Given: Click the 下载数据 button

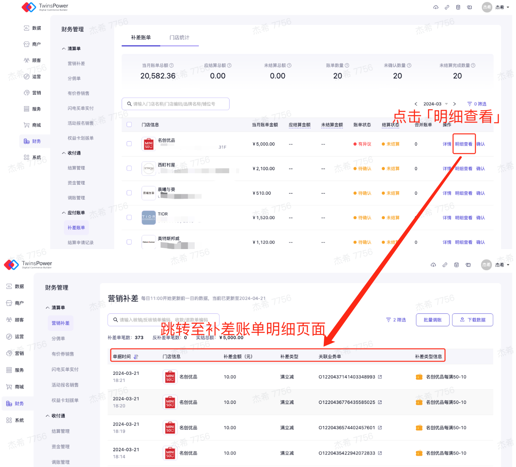Looking at the screenshot, I should click(472, 320).
